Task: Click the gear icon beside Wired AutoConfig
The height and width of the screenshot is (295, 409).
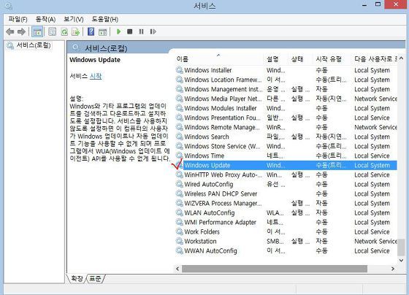Action: [179, 184]
